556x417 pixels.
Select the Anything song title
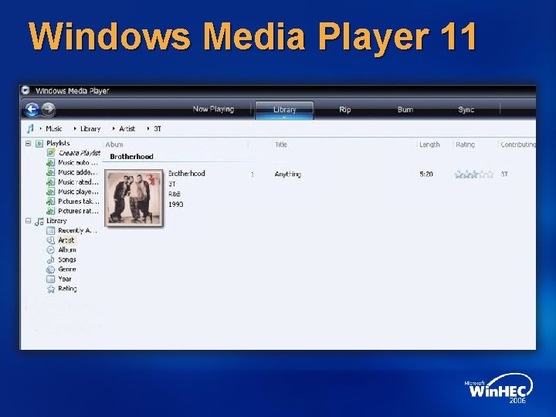tap(287, 174)
